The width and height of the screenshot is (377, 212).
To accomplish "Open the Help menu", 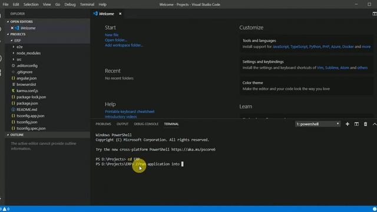I will pyautogui.click(x=102, y=4).
